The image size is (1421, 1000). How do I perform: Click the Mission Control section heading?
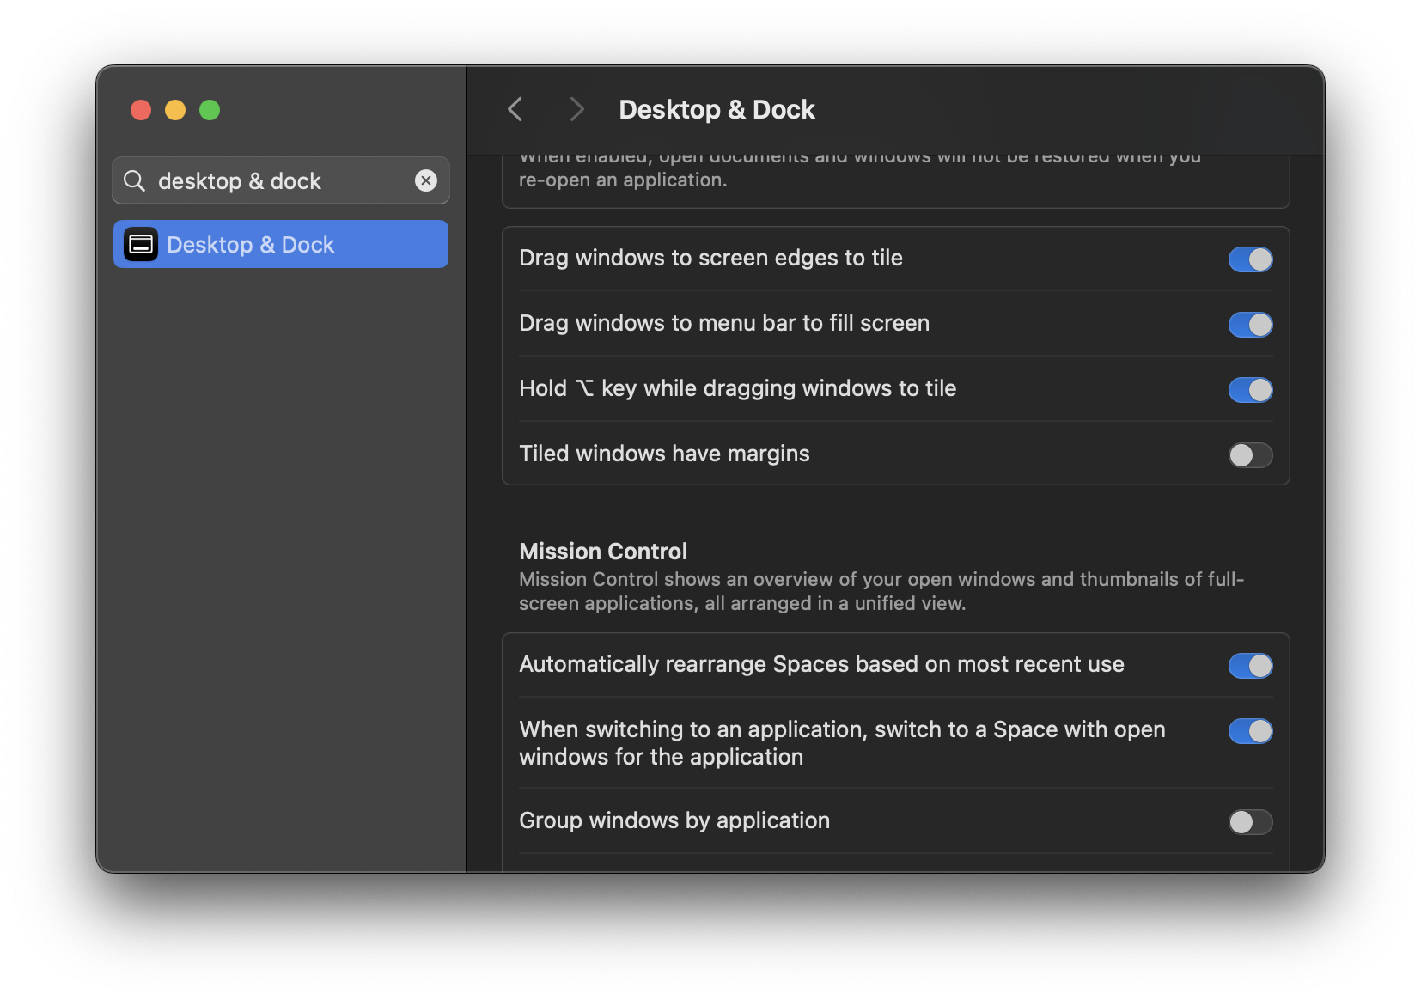pyautogui.click(x=603, y=552)
